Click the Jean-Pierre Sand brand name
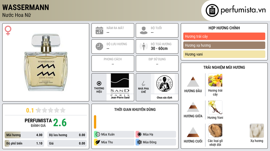 120,98
